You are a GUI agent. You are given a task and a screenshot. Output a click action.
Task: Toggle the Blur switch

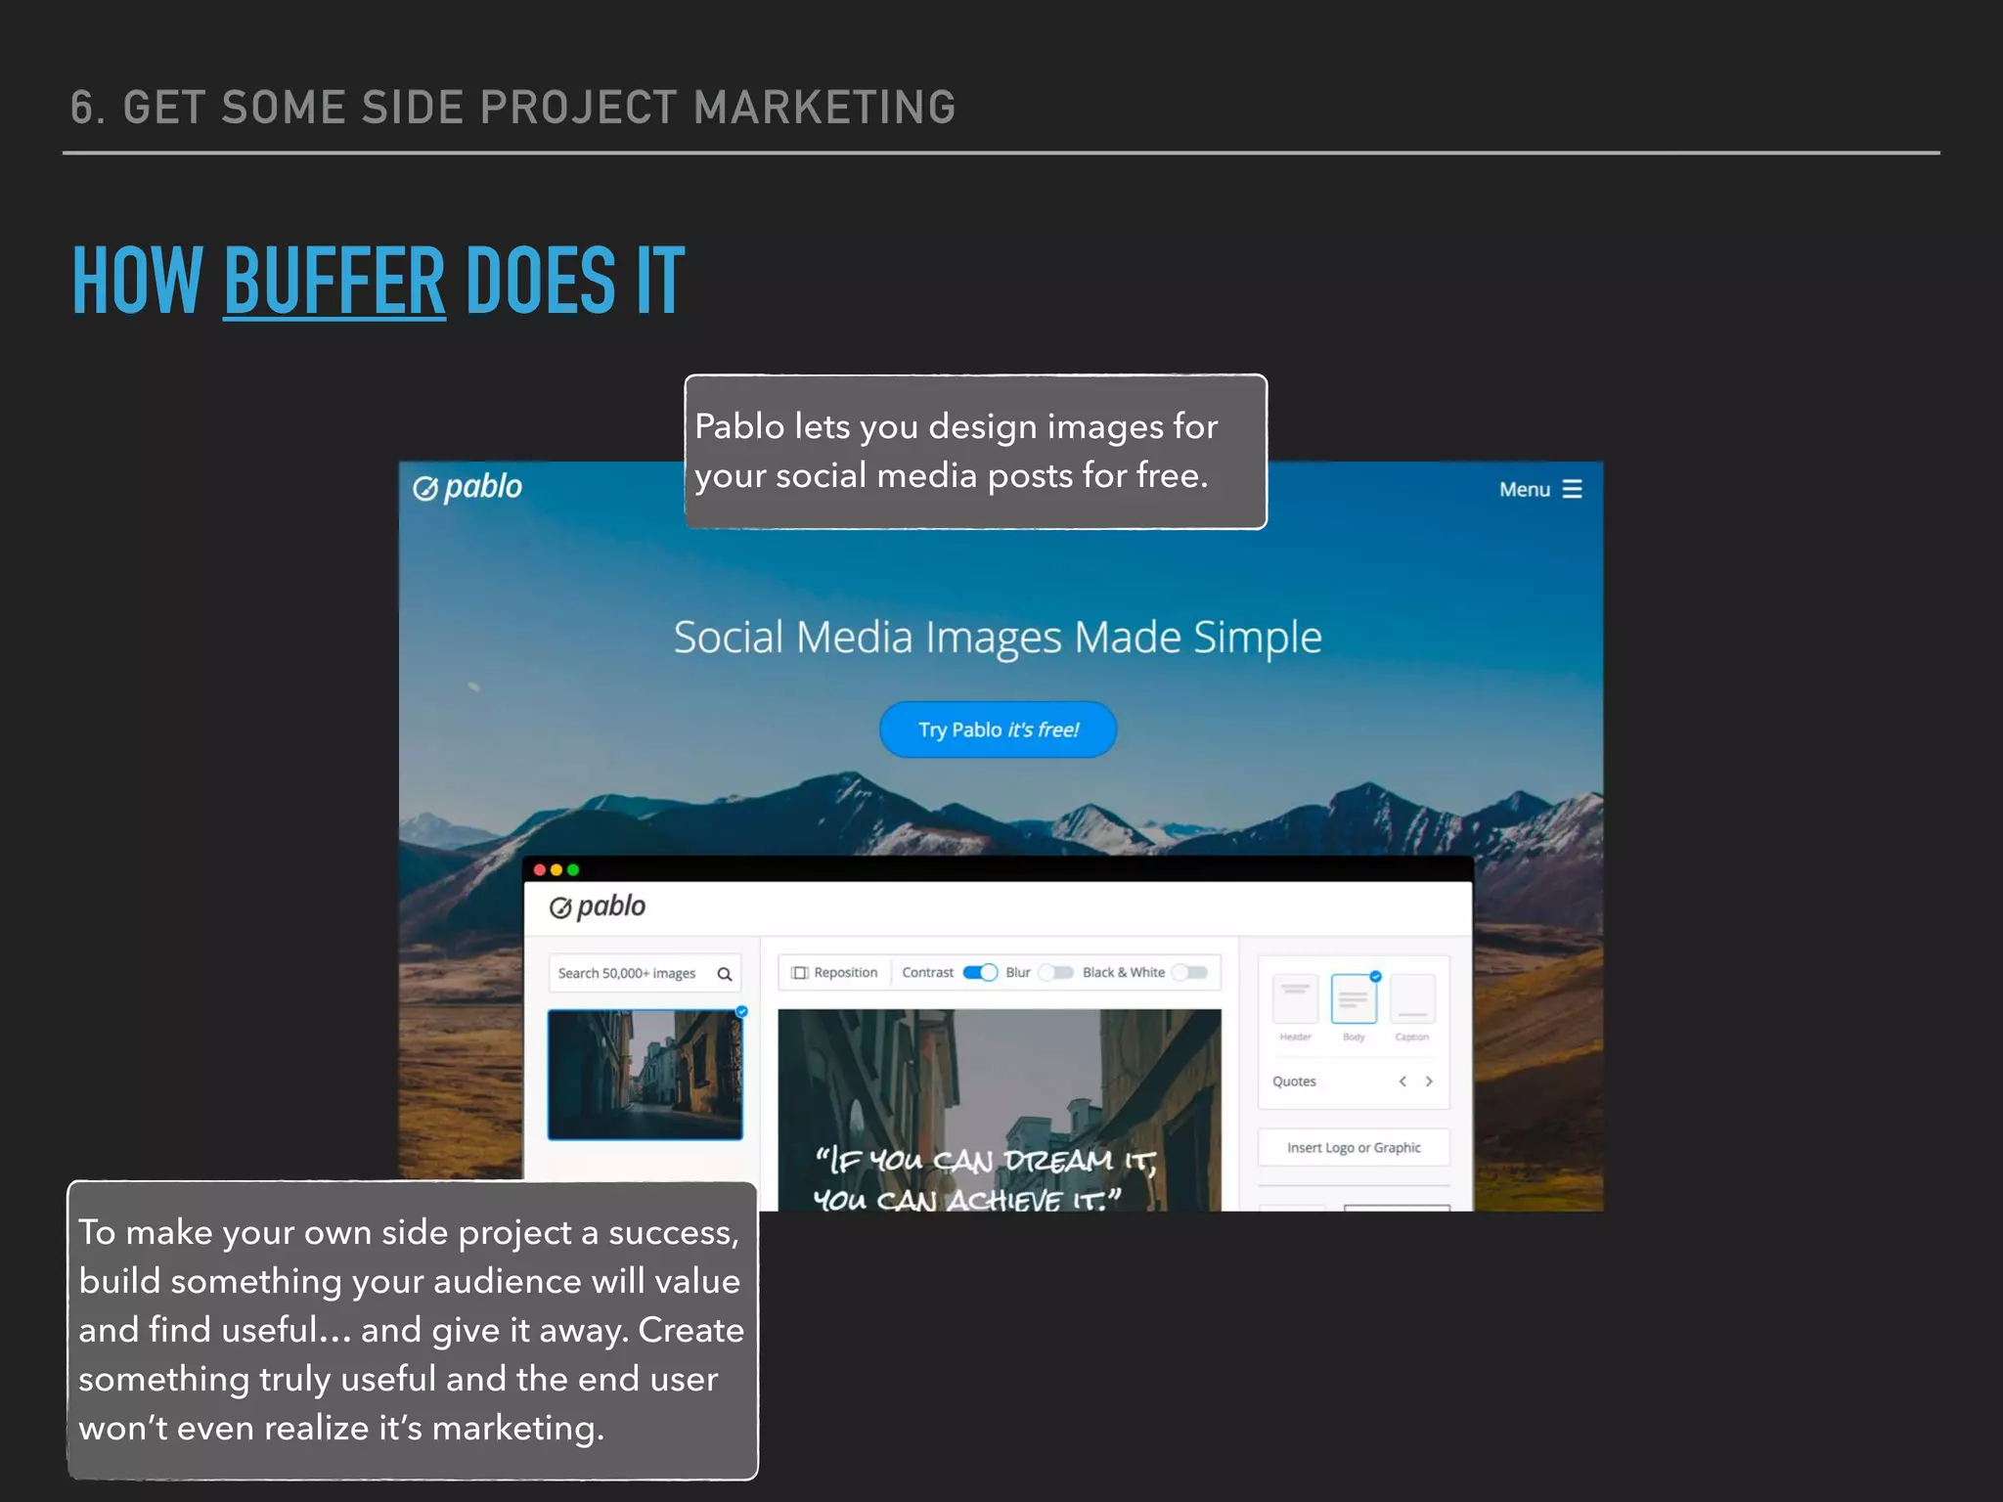coord(1055,972)
